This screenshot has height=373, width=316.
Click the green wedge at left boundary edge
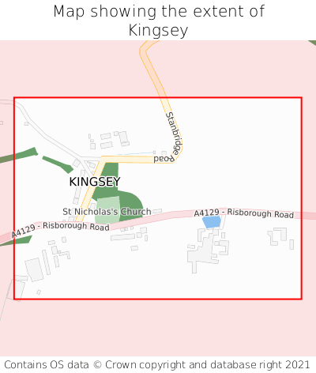(19, 155)
